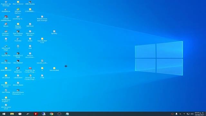The height and width of the screenshot is (116, 206).
Task: Open the Nueva carpeta folder
Action: [18, 26]
